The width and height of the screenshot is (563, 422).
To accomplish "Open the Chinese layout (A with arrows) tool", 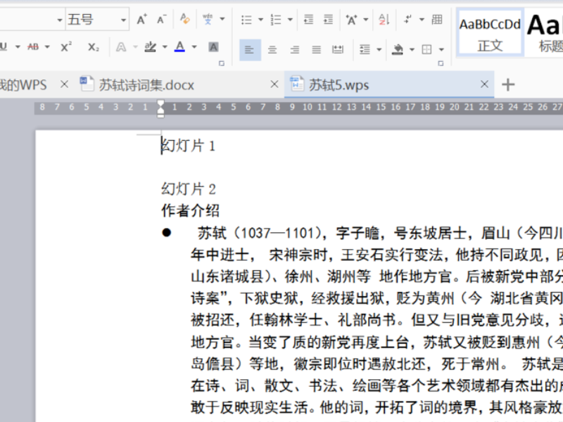I will tap(351, 20).
